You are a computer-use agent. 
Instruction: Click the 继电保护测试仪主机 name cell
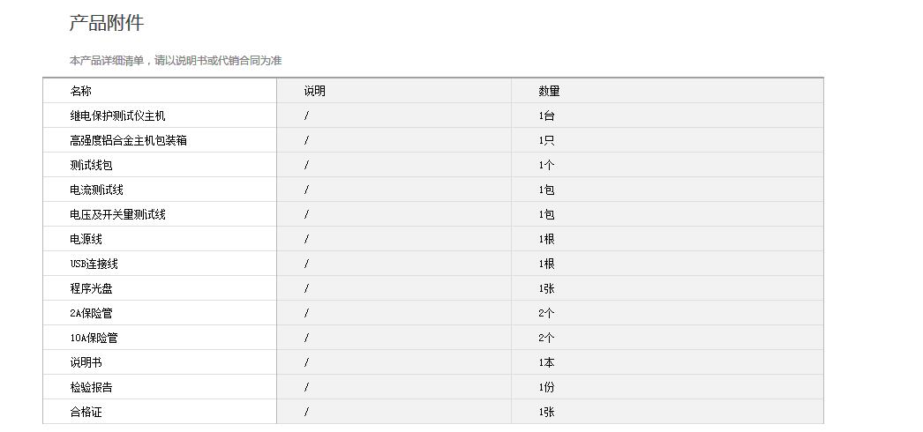pyautogui.click(x=117, y=115)
